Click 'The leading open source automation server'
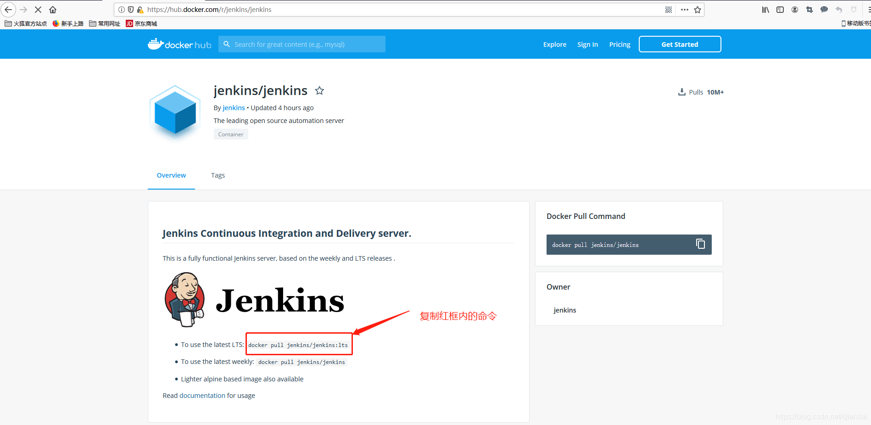871x425 pixels. 279,121
